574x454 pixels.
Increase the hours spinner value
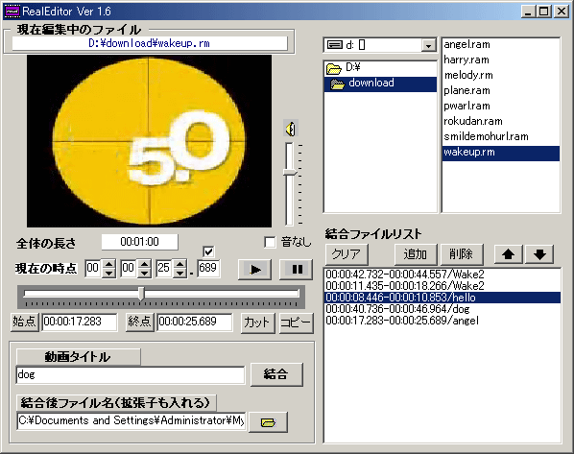click(108, 264)
